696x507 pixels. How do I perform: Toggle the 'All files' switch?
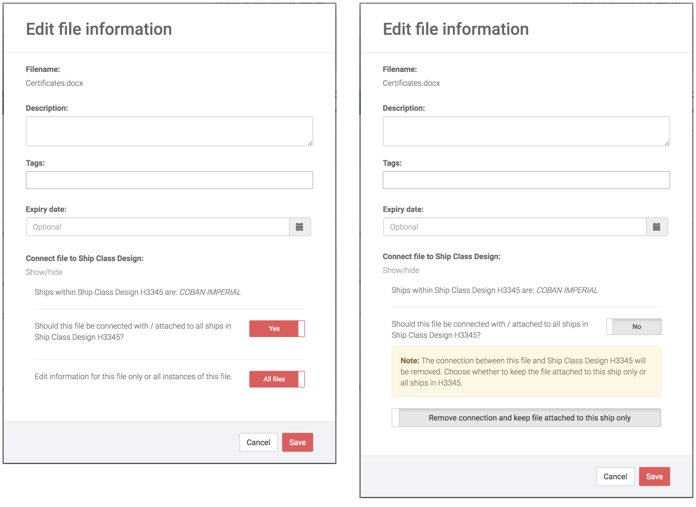pos(277,379)
